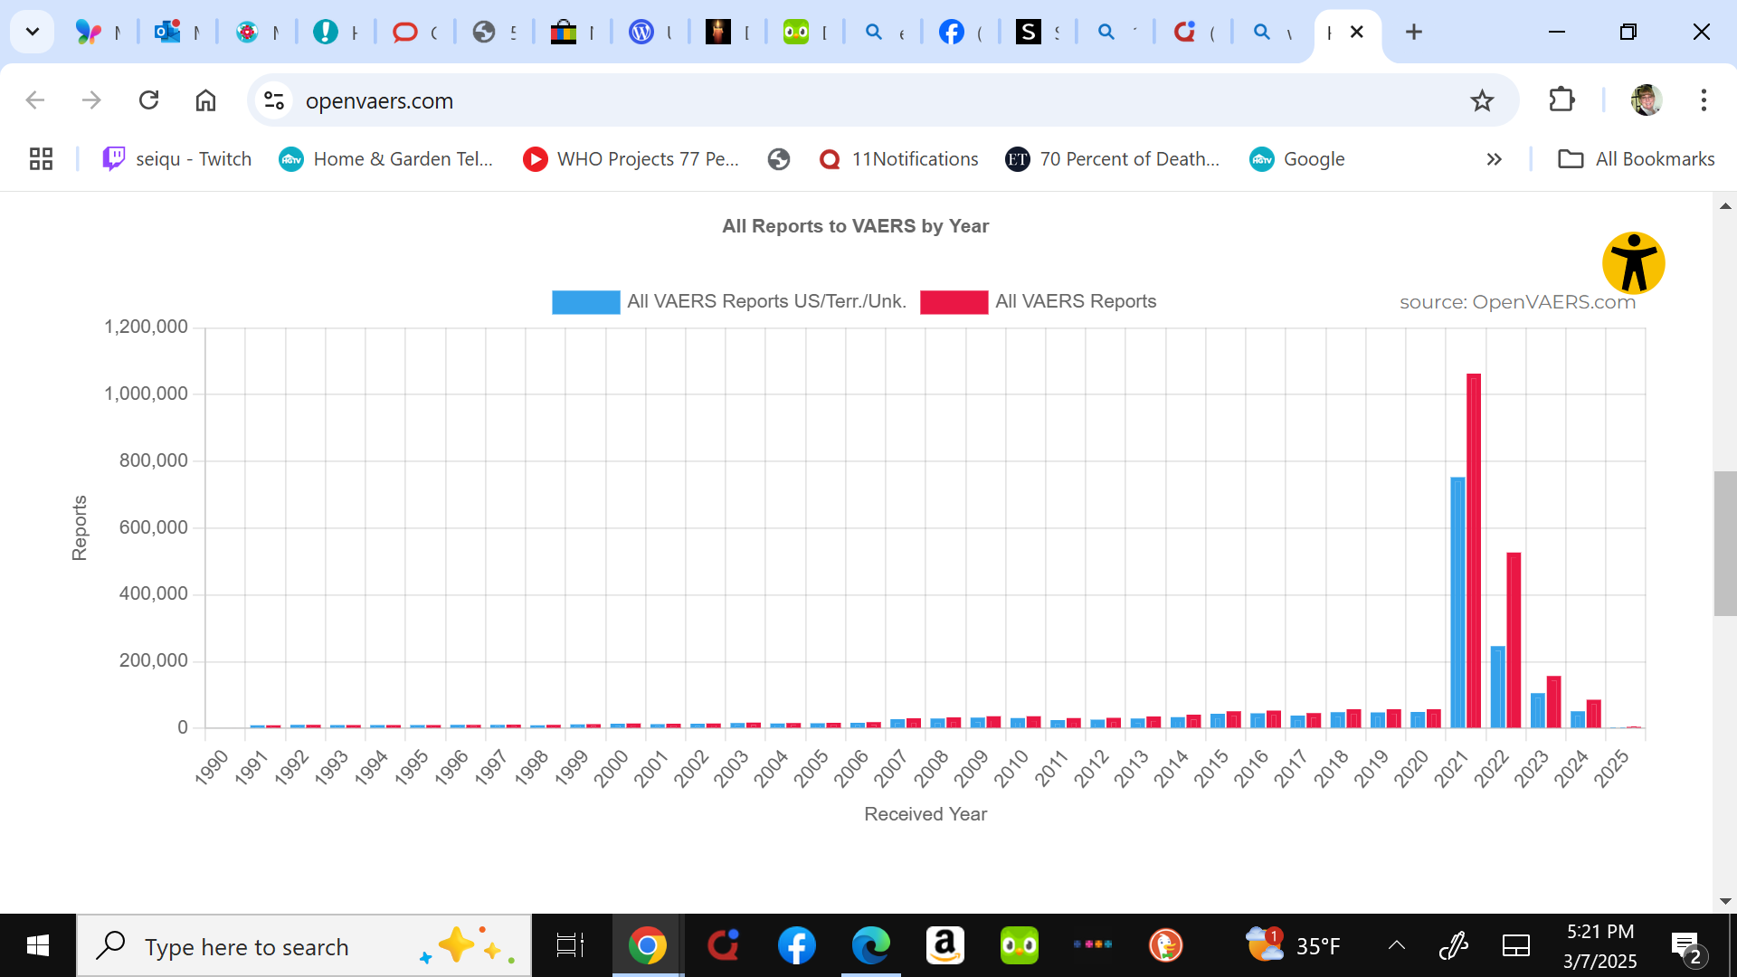Open Duolingo from the taskbar
The image size is (1737, 977).
coord(1019,946)
